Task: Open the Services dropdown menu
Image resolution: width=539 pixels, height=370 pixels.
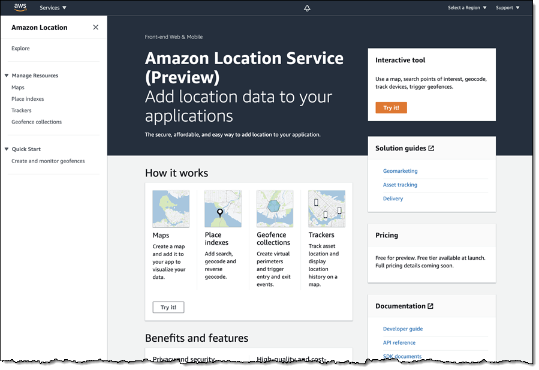Action: pyautogui.click(x=53, y=8)
